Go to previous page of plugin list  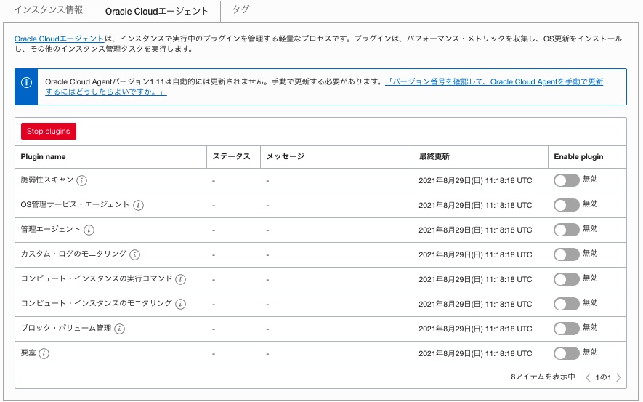pos(588,377)
